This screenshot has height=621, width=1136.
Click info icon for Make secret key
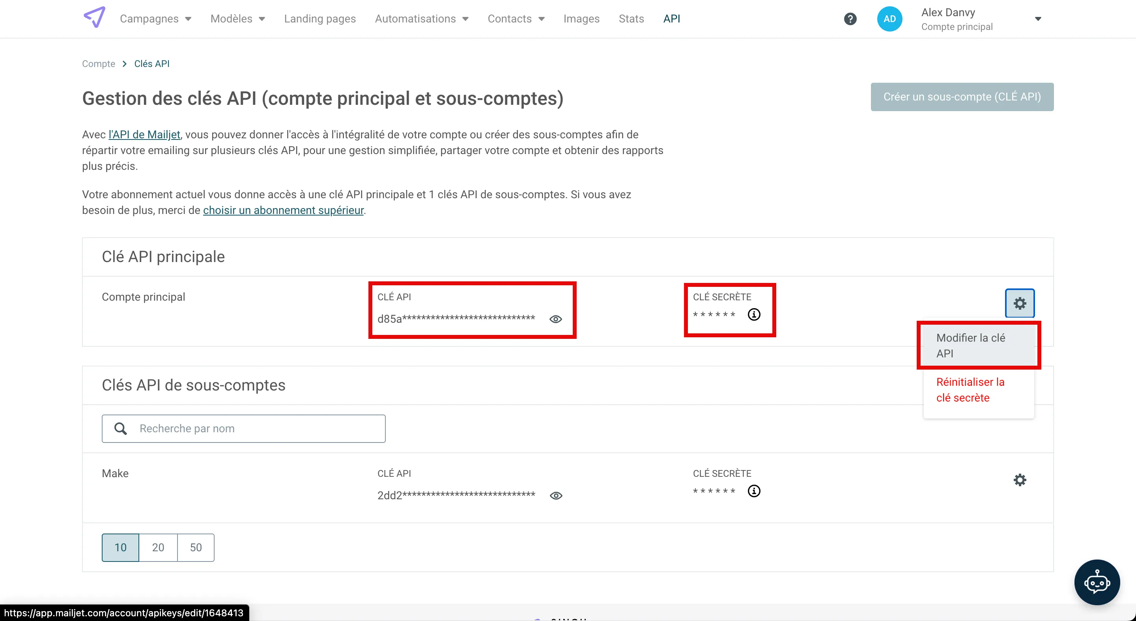coord(754,491)
